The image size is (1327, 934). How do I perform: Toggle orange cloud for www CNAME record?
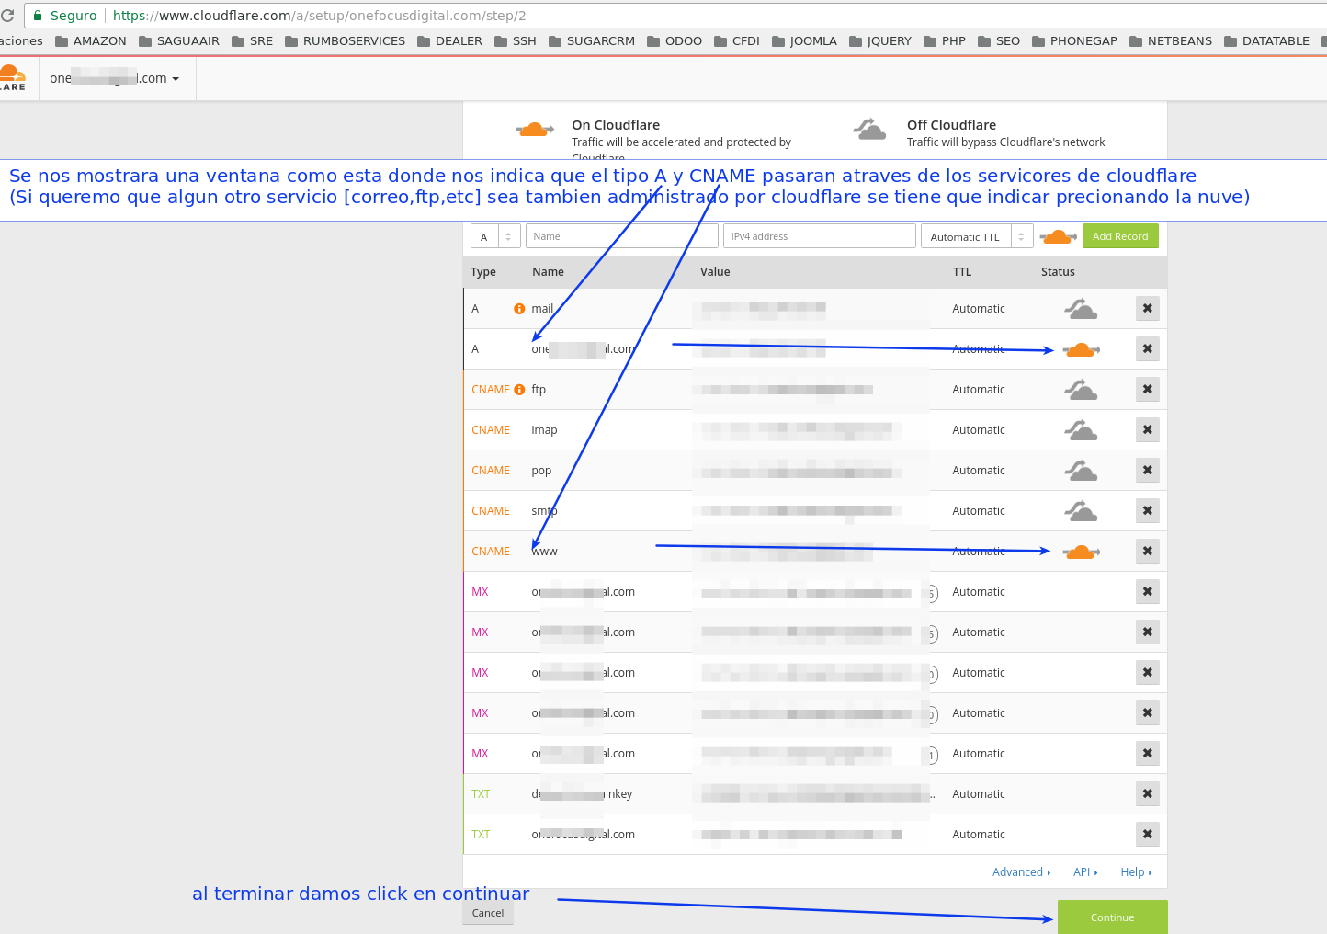coord(1081,552)
